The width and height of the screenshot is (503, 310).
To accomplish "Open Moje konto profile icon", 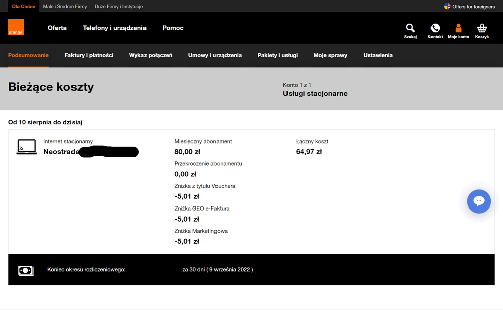I will (458, 28).
